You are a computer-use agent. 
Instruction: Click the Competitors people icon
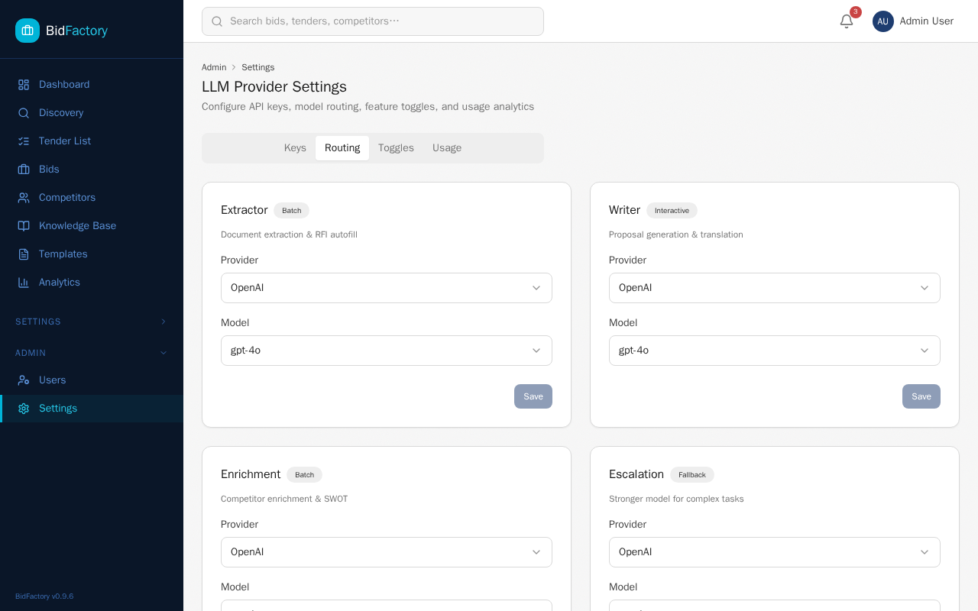(24, 198)
